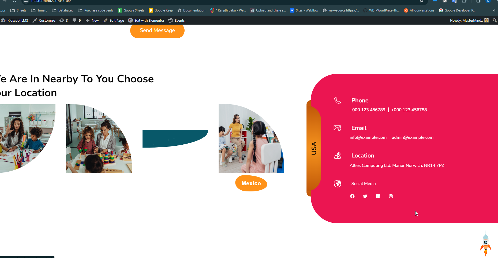Open the Documentation bookmark
This screenshot has width=498, height=258.
click(192, 10)
